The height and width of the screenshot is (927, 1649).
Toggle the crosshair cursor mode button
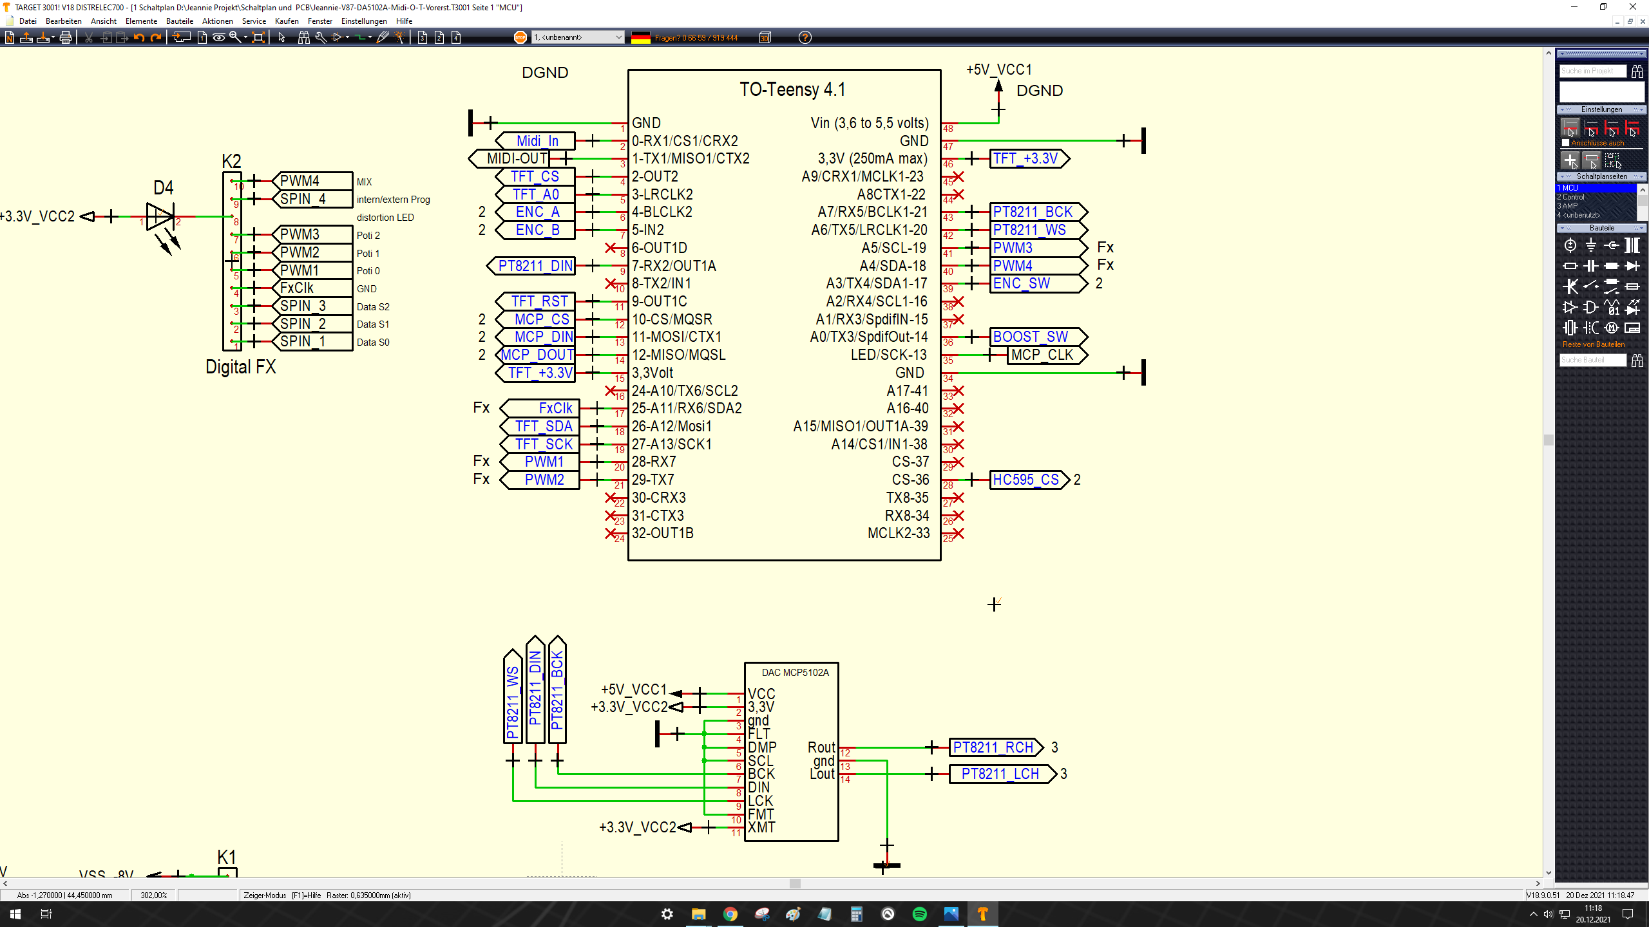click(x=1570, y=160)
